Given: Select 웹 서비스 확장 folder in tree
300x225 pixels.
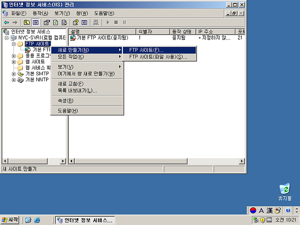Looking at the screenshot, I should 38,68.
